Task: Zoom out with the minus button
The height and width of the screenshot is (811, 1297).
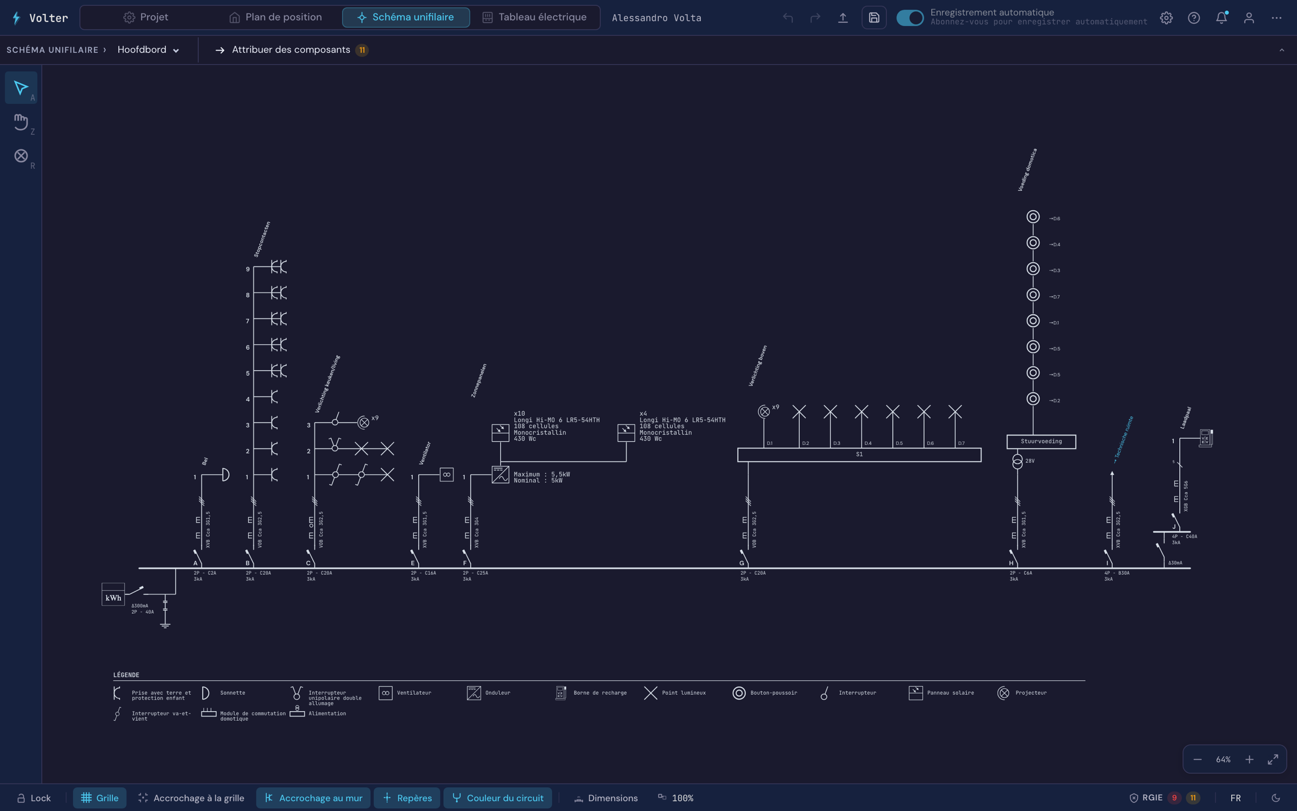Action: coord(1198,760)
